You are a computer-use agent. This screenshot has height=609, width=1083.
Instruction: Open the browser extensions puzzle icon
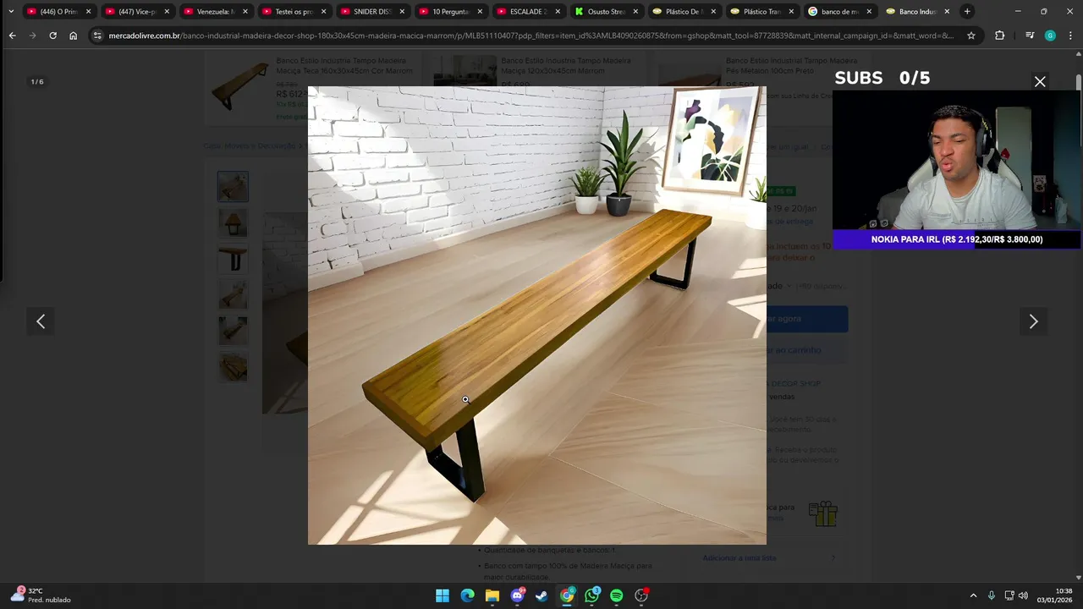[x=999, y=36]
